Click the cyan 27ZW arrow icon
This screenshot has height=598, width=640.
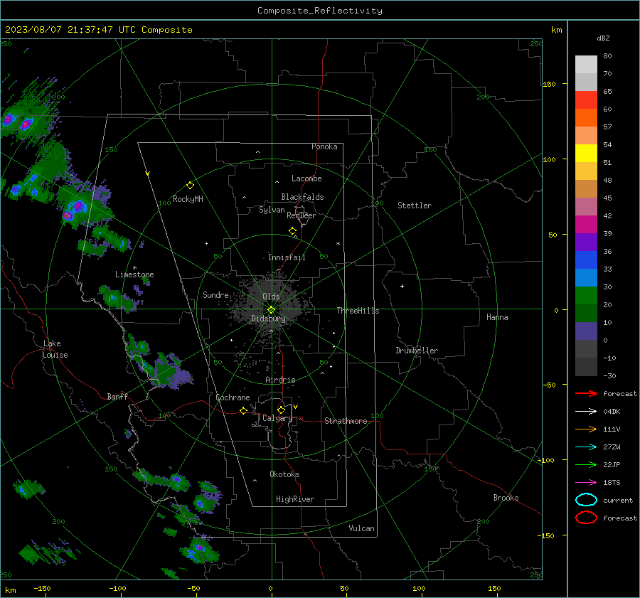586,447
